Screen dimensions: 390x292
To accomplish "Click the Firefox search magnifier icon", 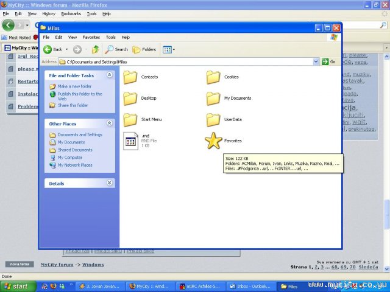I will click(383, 25).
